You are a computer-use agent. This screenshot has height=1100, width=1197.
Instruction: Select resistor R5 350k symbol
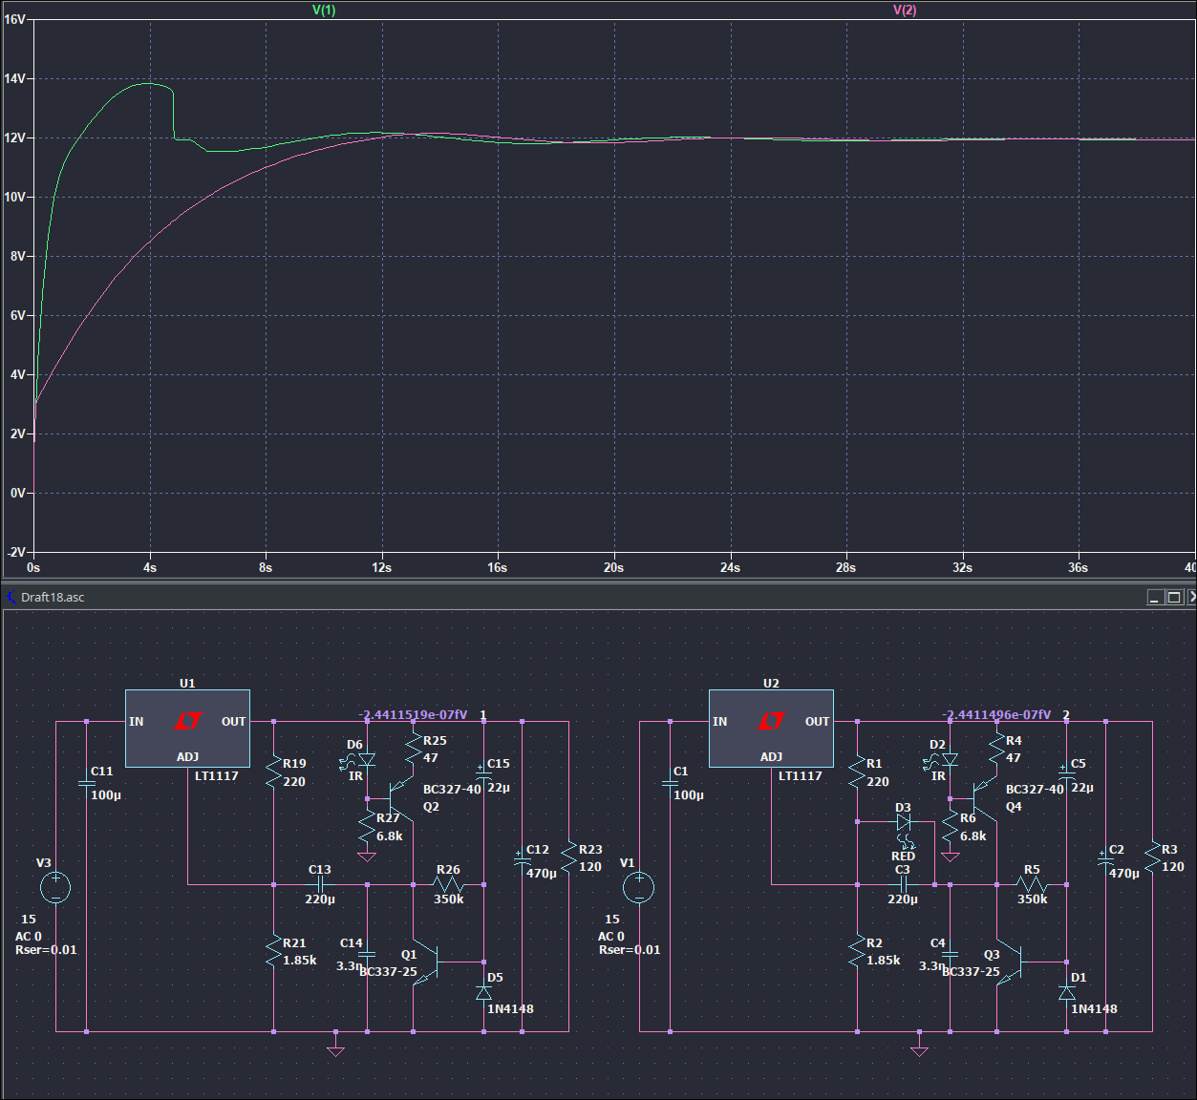tap(1032, 884)
